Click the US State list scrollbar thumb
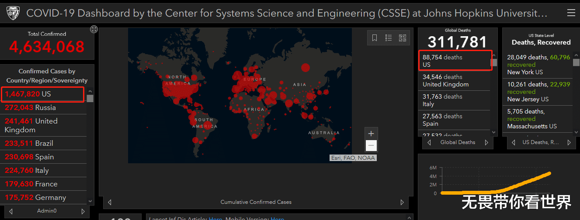 (x=576, y=62)
